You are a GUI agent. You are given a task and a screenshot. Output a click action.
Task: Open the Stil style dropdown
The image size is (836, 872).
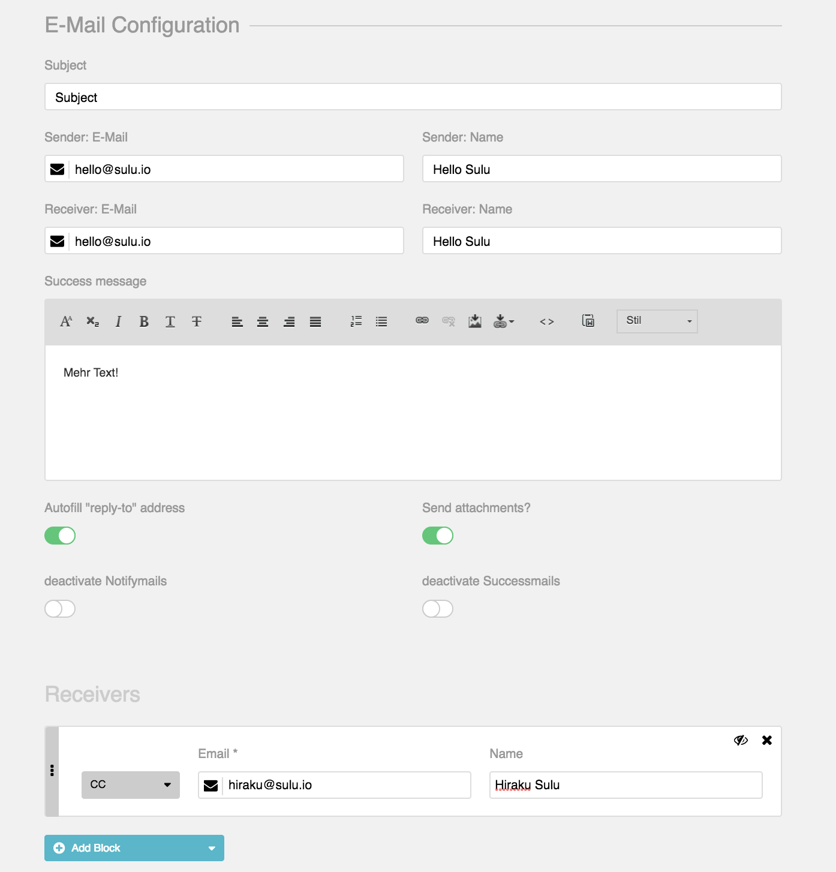tap(657, 321)
